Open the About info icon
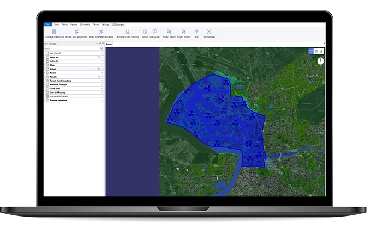This screenshot has width=371, height=228. (x=145, y=34)
